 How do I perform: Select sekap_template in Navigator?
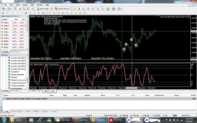(17, 75)
